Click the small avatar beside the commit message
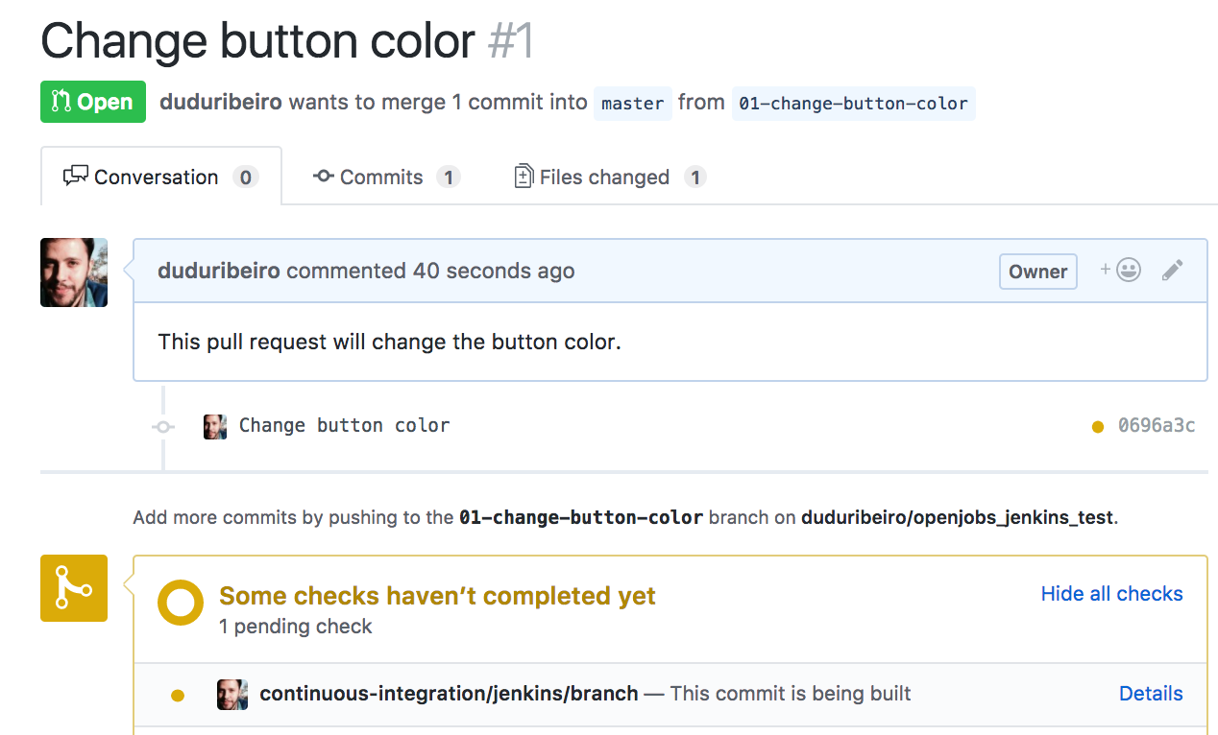1218x735 pixels. click(x=215, y=426)
